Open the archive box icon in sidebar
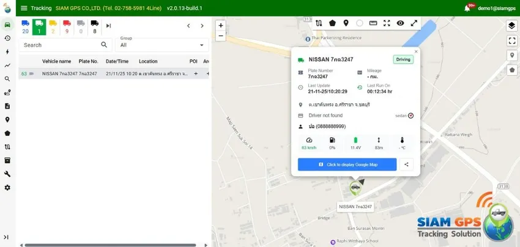The width and height of the screenshot is (520, 247). pyautogui.click(x=7, y=160)
